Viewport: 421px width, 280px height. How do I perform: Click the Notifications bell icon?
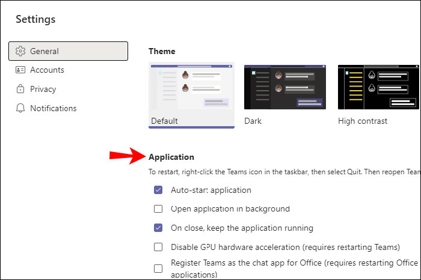click(x=20, y=108)
